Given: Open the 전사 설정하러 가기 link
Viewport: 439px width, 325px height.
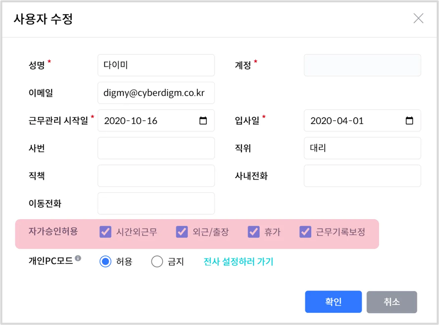Looking at the screenshot, I should [x=238, y=261].
